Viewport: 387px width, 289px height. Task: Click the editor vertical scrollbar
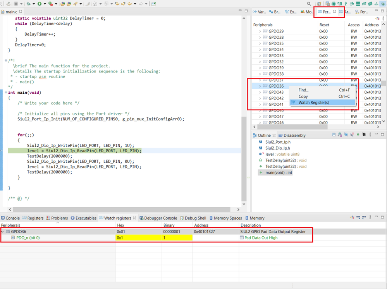click(244, 158)
